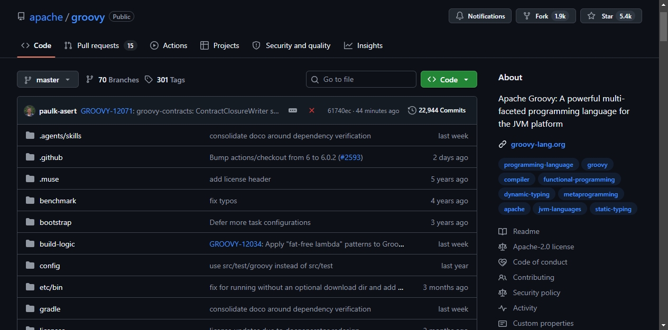The width and height of the screenshot is (668, 330).
Task: Select the programming-language topic tag
Action: tap(539, 165)
